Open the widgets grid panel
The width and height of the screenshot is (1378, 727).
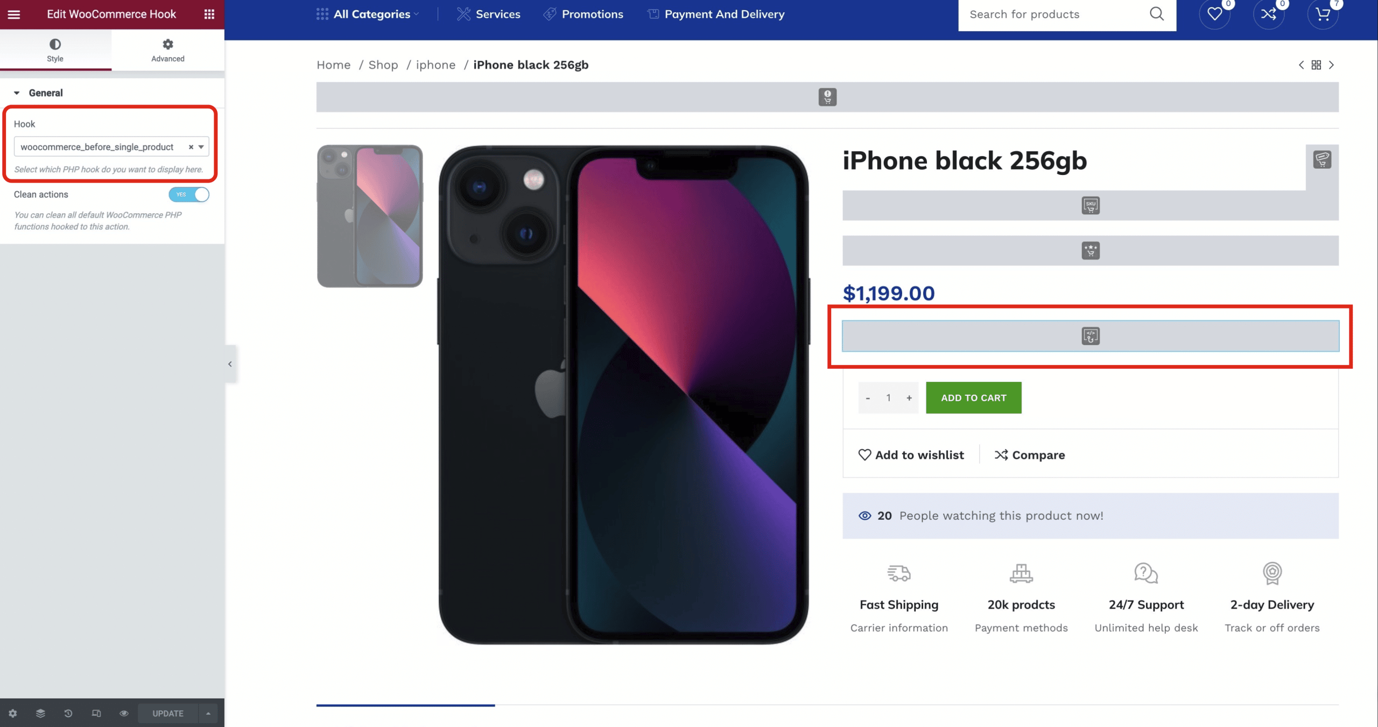(209, 15)
